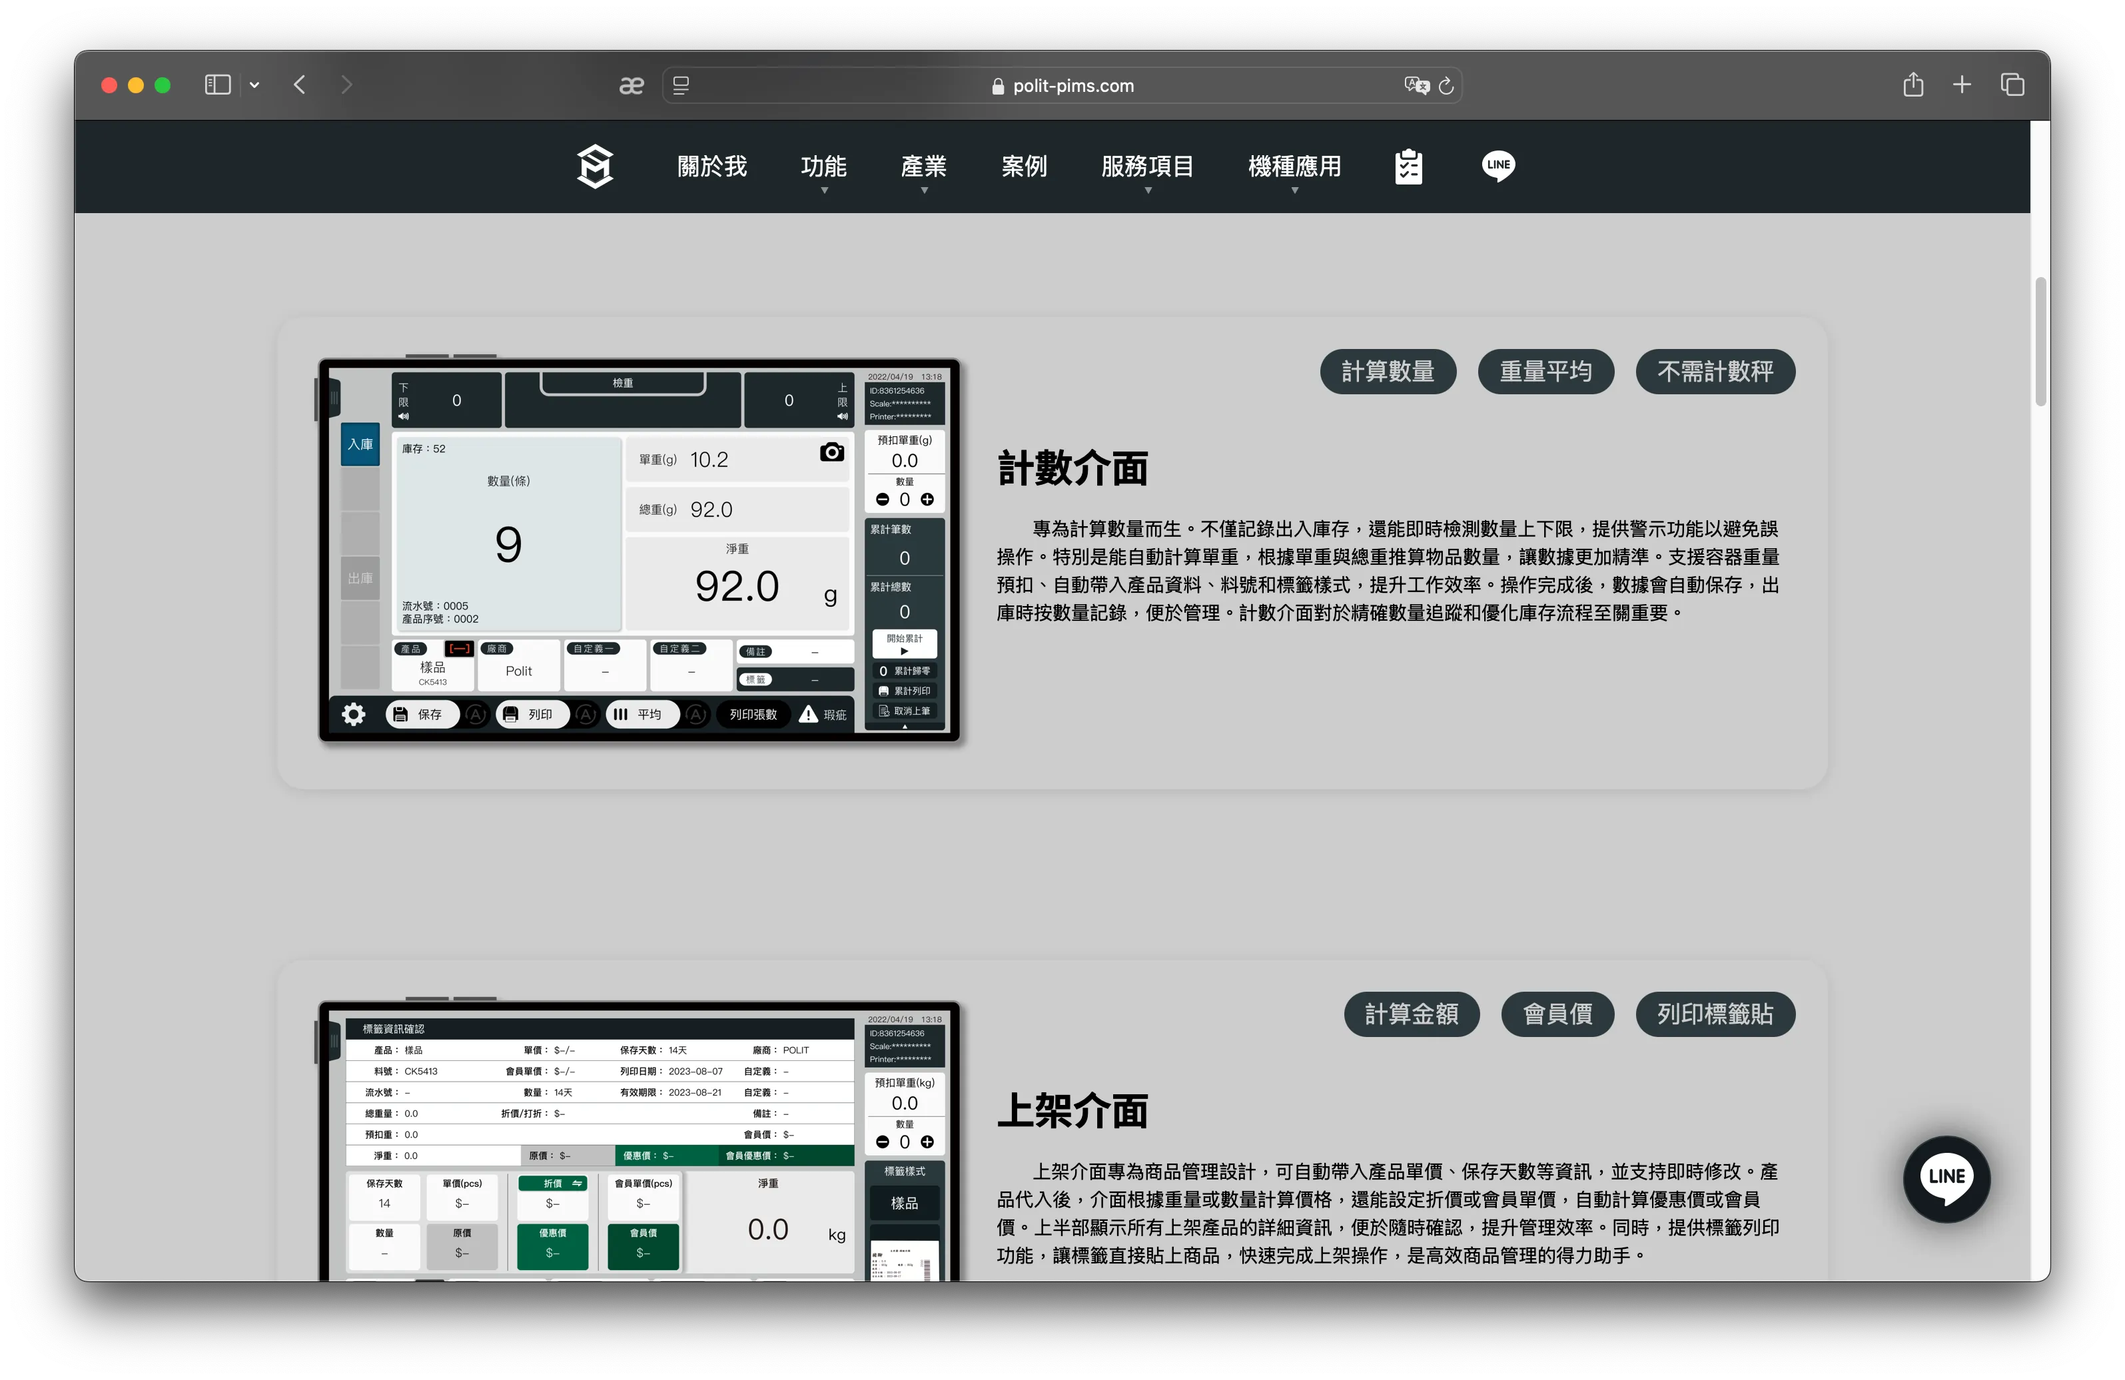Viewport: 2125px width, 1380px height.
Task: Open the clipboard checklist icon in the navbar
Action: click(x=1408, y=167)
